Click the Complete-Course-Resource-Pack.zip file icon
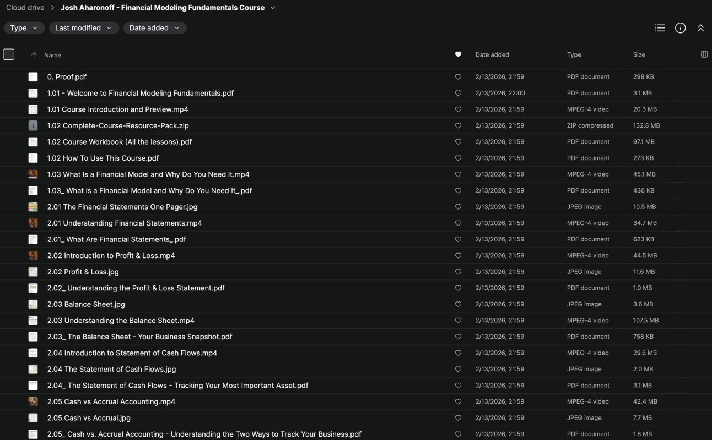 (x=33, y=125)
